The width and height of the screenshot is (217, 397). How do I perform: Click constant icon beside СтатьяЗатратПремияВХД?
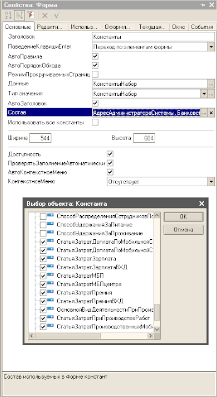pos(50,300)
